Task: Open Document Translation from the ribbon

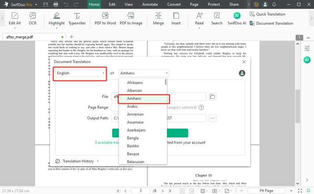Action: pos(271,23)
